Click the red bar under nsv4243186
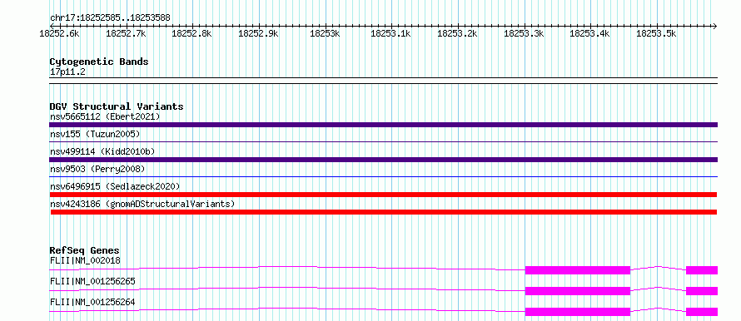The height and width of the screenshot is (321, 741). tap(383, 212)
